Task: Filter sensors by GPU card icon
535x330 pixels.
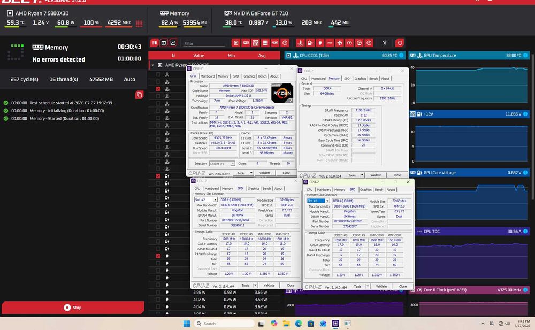Action: [x=246, y=43]
